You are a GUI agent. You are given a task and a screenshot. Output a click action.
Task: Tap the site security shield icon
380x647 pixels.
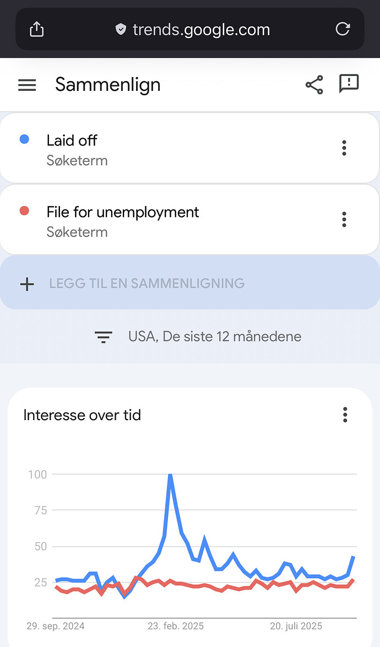(121, 29)
